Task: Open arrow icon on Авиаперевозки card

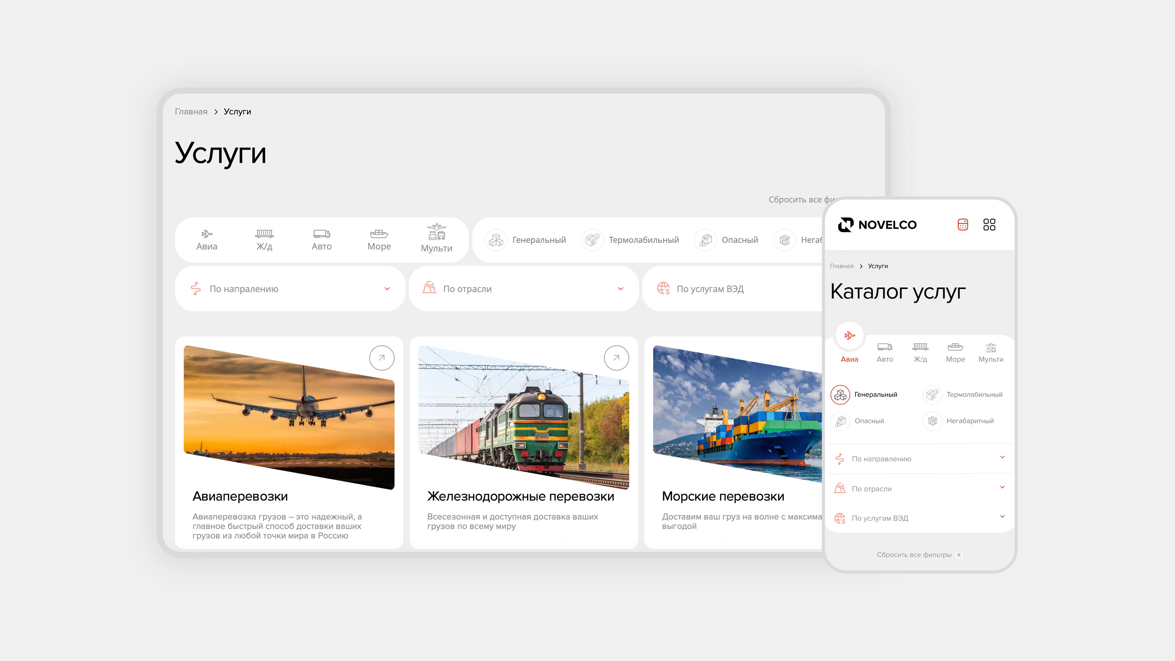Action: (x=381, y=358)
